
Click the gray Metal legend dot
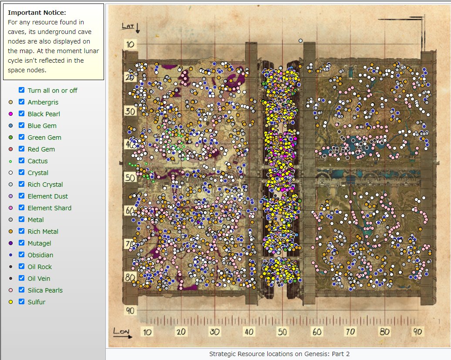tap(10, 220)
